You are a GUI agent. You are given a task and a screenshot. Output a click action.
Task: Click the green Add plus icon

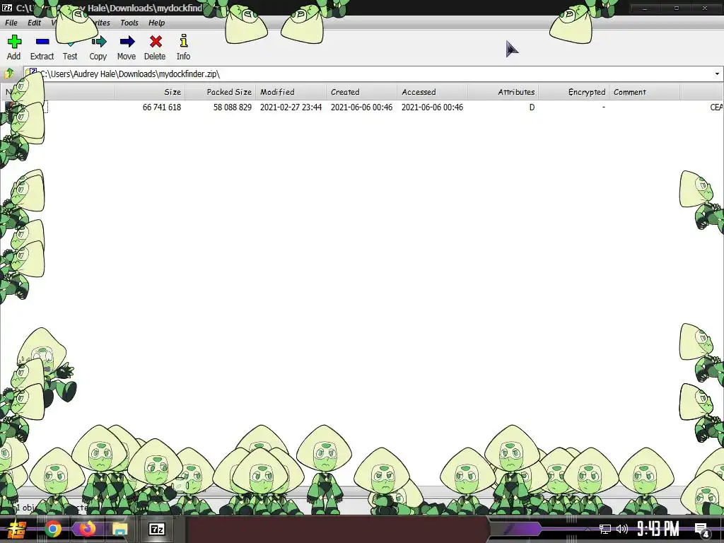[14, 42]
